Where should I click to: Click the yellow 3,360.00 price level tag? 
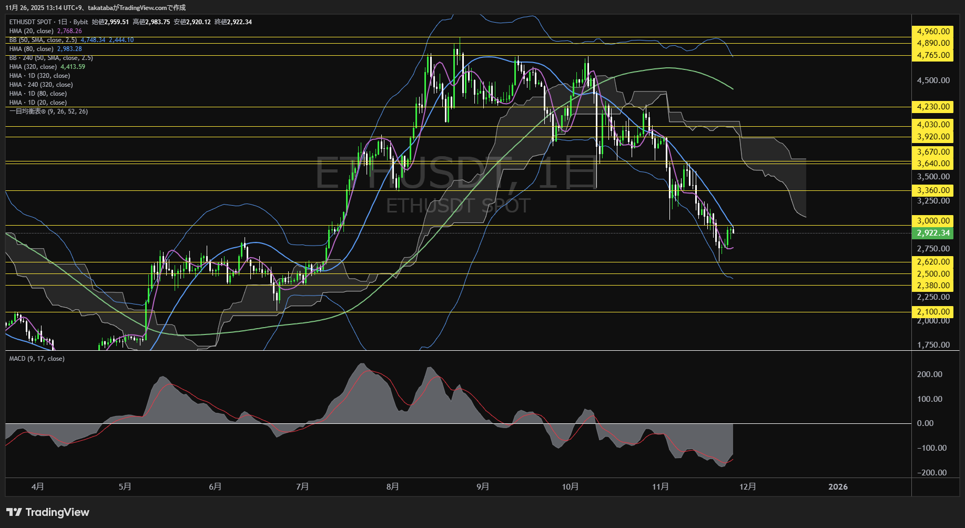coord(933,190)
